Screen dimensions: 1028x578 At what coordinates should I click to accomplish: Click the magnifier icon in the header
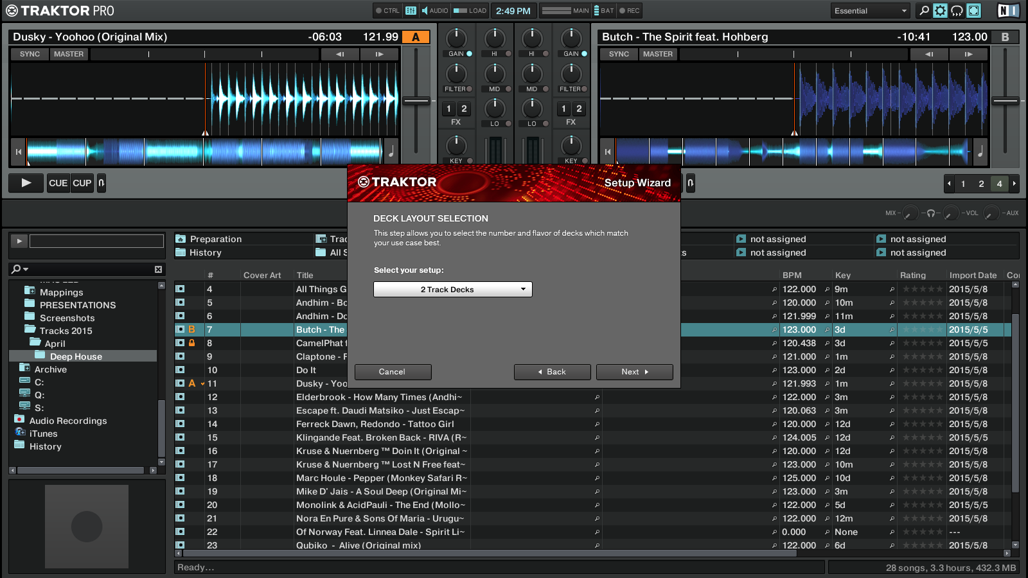924,10
